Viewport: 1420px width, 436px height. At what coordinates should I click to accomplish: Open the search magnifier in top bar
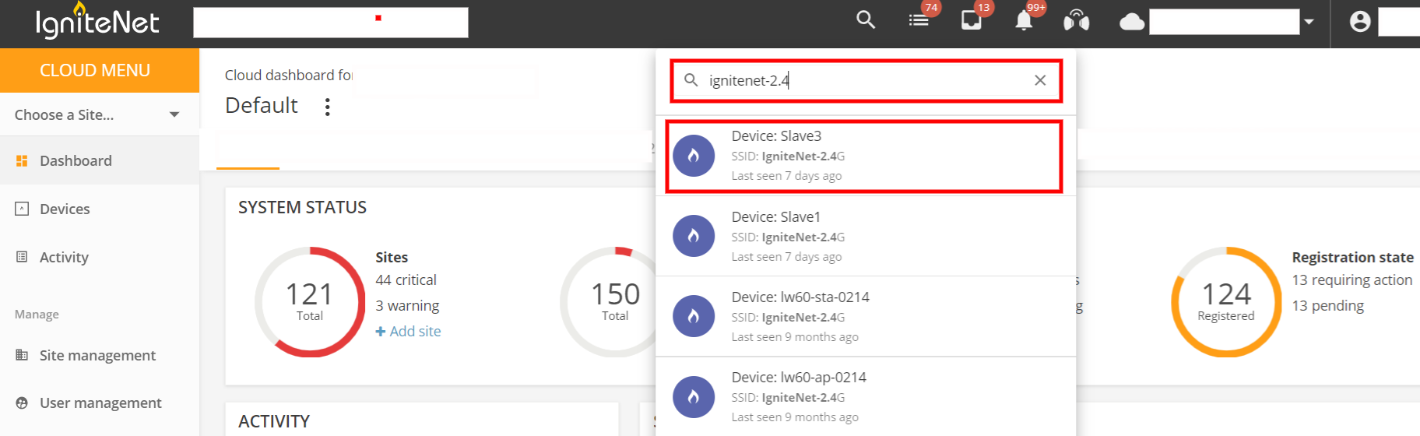pyautogui.click(x=866, y=19)
